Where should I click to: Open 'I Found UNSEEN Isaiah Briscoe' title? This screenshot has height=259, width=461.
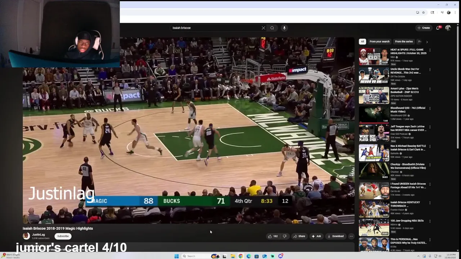point(408,186)
